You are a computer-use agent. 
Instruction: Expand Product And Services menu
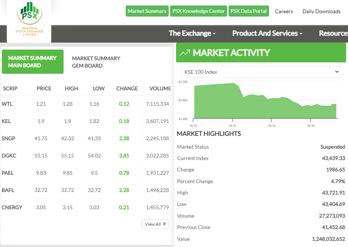pos(267,33)
